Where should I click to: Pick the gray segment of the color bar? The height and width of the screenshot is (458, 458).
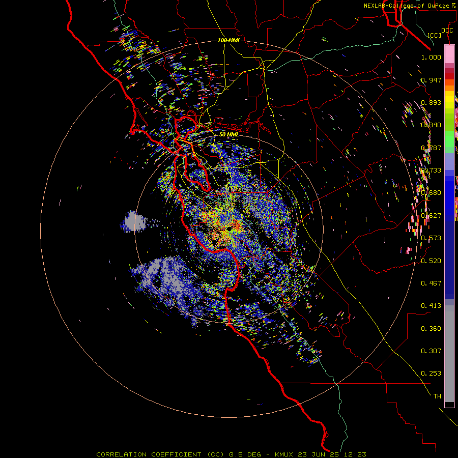click(449, 354)
